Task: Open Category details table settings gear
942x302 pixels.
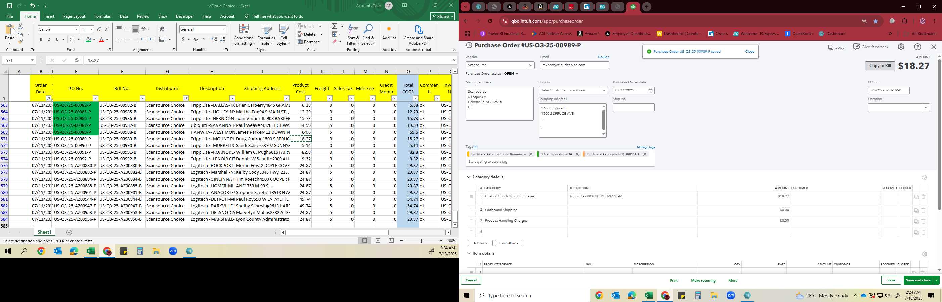Action: pos(925,178)
